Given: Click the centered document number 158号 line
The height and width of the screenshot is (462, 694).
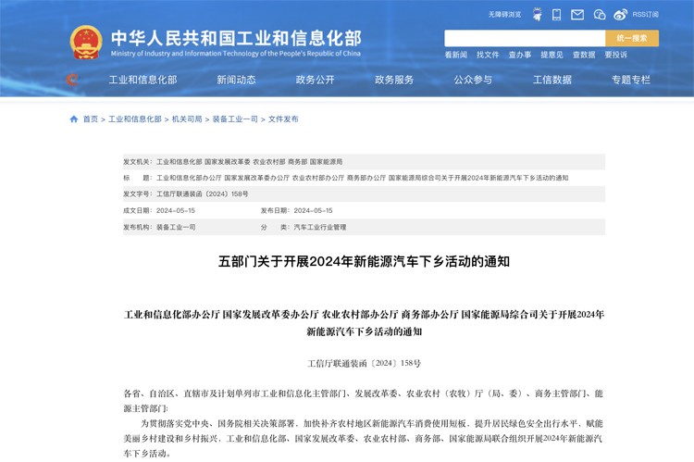Looking at the screenshot, I should [x=364, y=363].
